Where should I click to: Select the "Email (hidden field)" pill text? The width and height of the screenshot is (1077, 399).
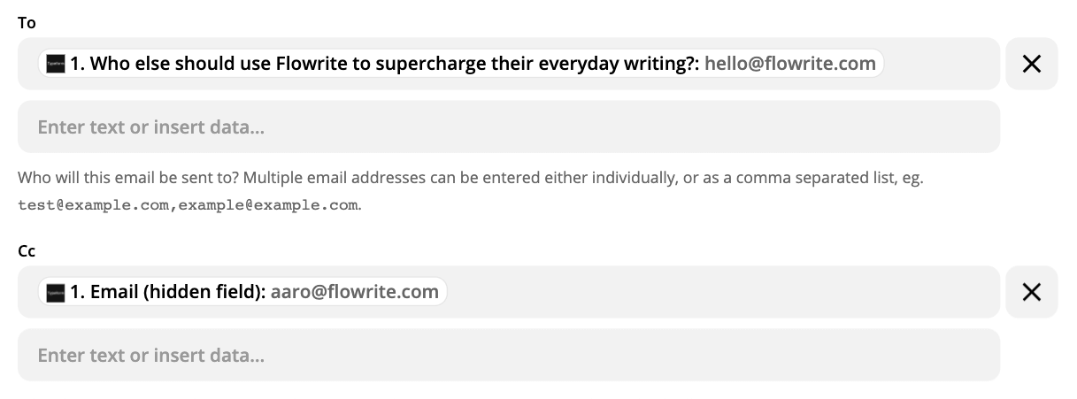[x=177, y=292]
